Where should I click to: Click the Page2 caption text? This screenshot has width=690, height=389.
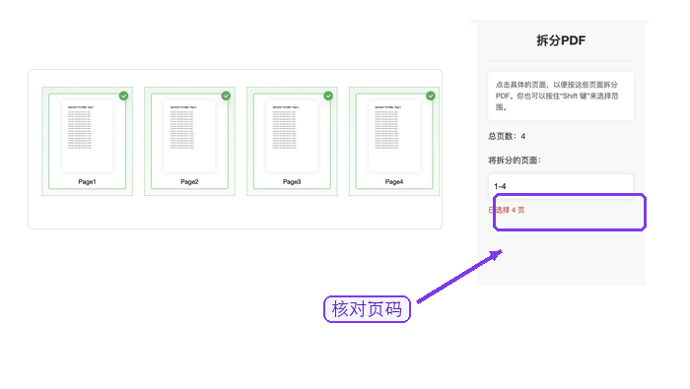tap(189, 181)
